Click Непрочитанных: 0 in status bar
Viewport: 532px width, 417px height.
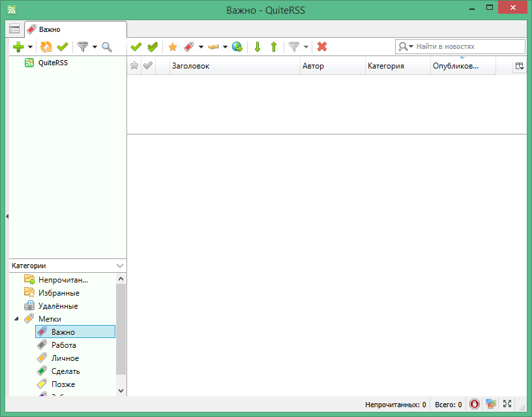click(395, 405)
